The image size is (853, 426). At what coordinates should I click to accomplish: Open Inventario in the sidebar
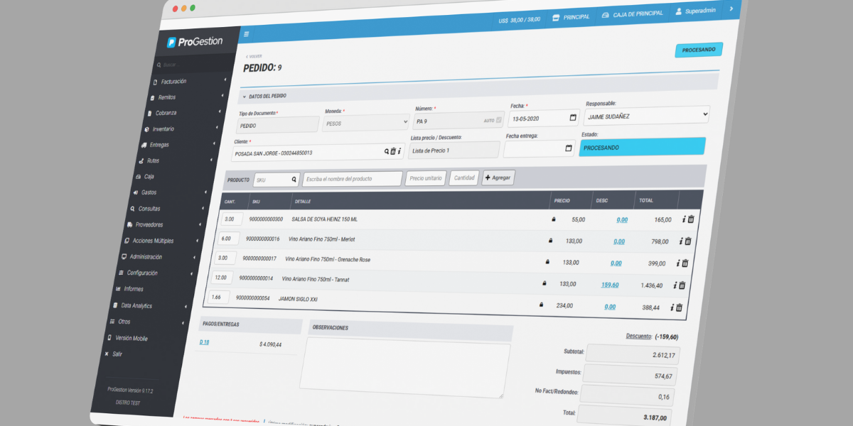coord(163,129)
